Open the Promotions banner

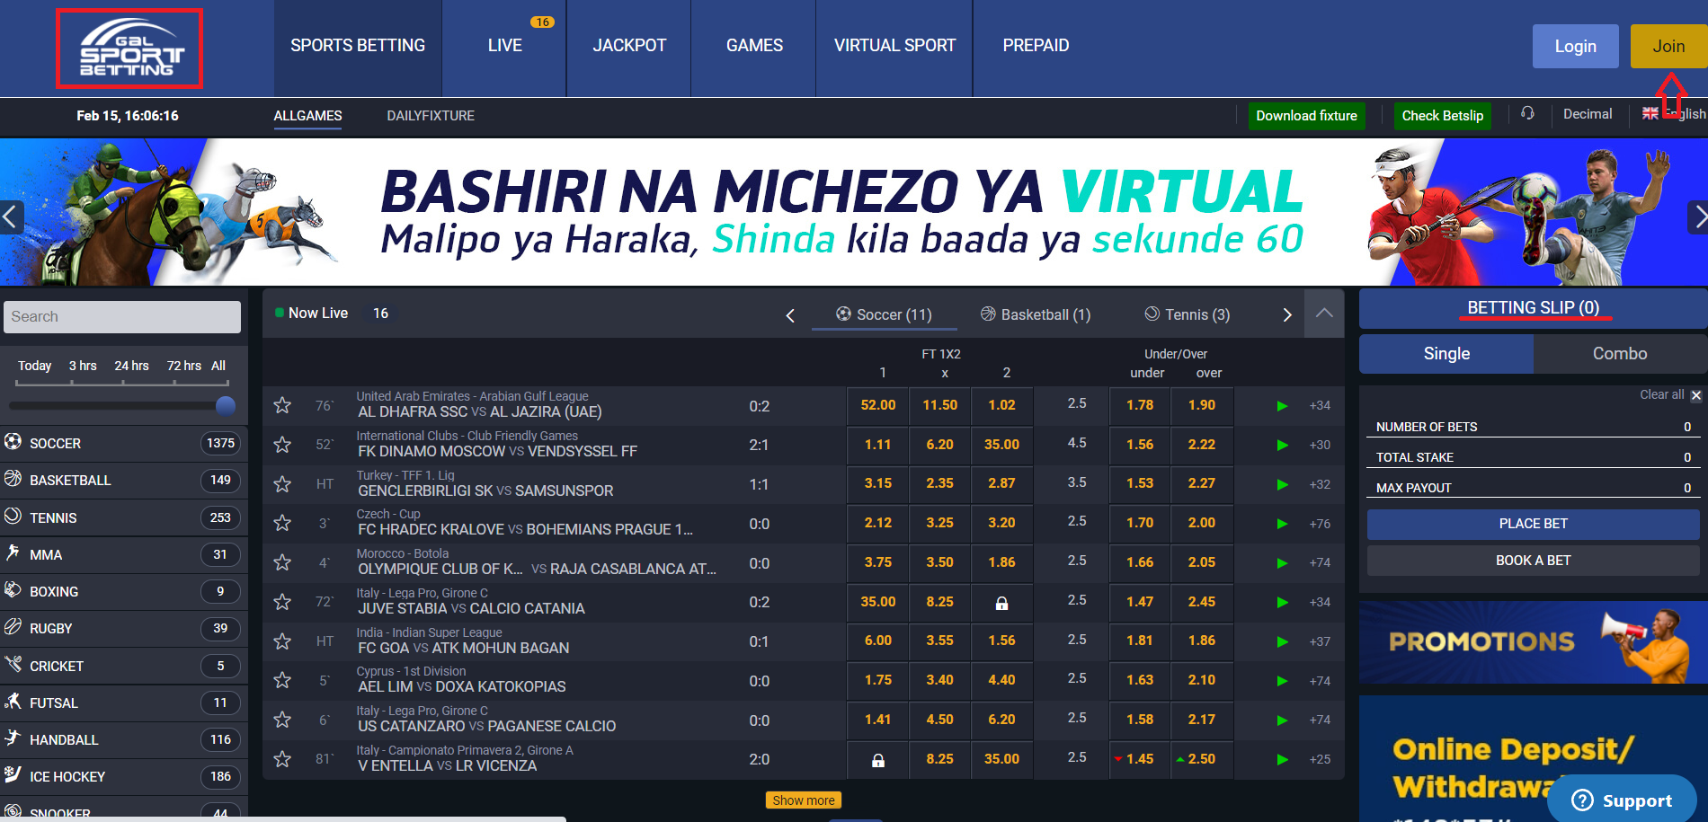click(1533, 642)
